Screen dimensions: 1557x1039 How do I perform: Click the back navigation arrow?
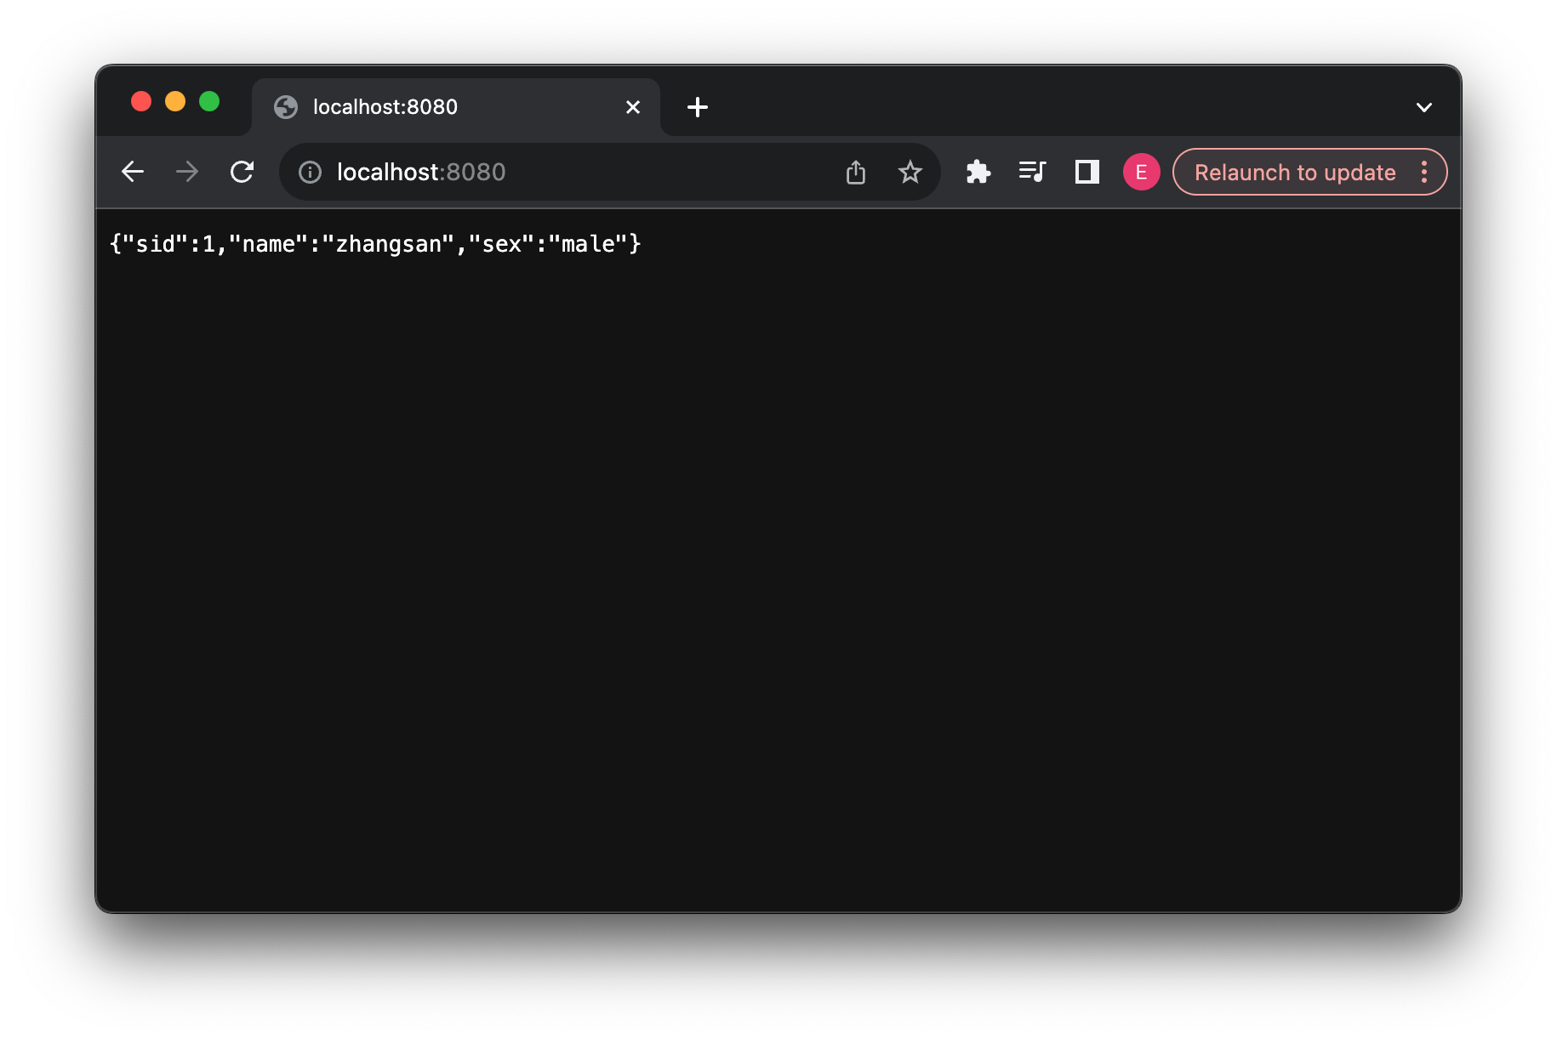coord(133,172)
